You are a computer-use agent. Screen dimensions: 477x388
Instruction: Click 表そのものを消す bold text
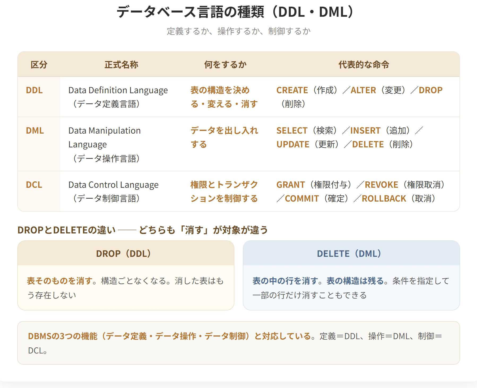60,281
